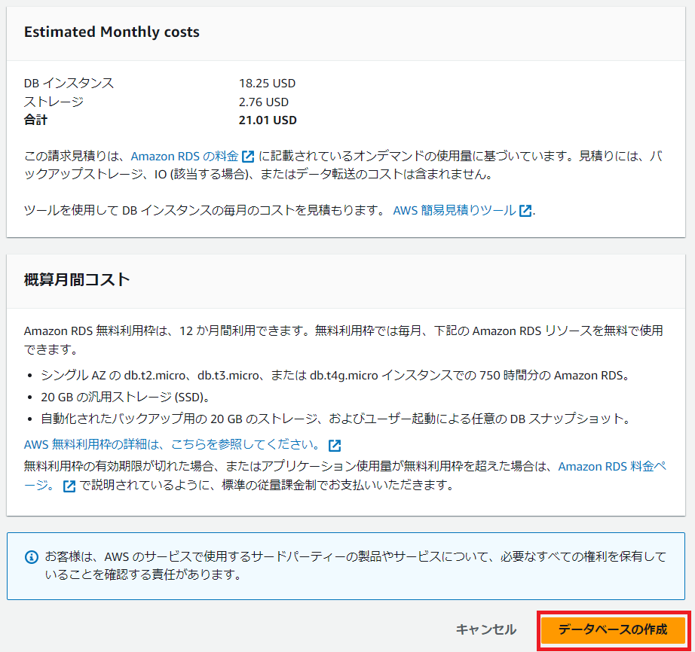
Task: Click the info icon in the notice box
Action: click(x=32, y=558)
